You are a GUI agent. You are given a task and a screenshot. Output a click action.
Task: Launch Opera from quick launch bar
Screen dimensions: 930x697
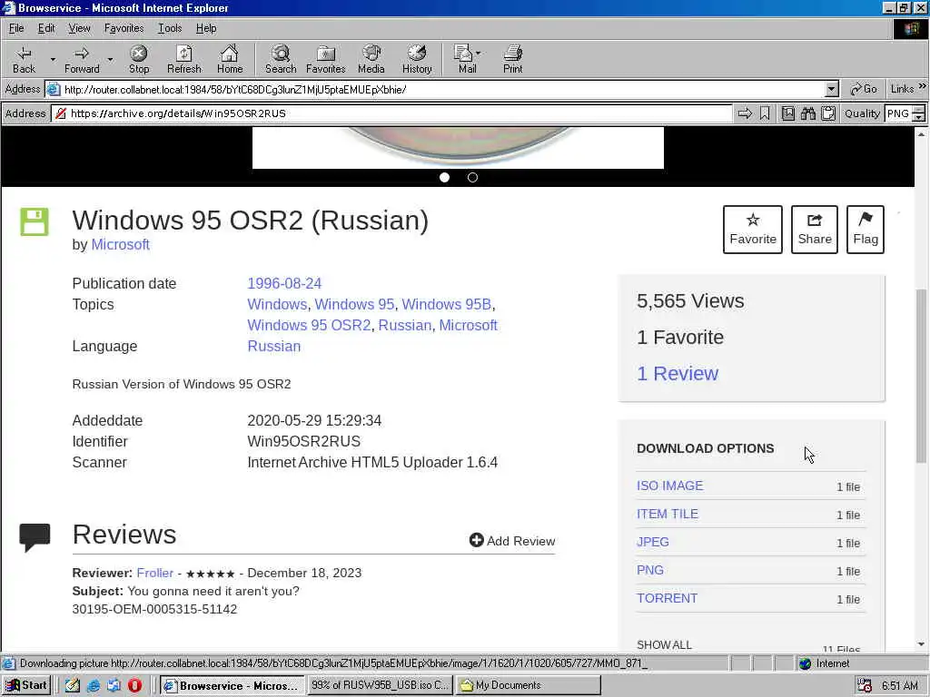click(x=134, y=686)
